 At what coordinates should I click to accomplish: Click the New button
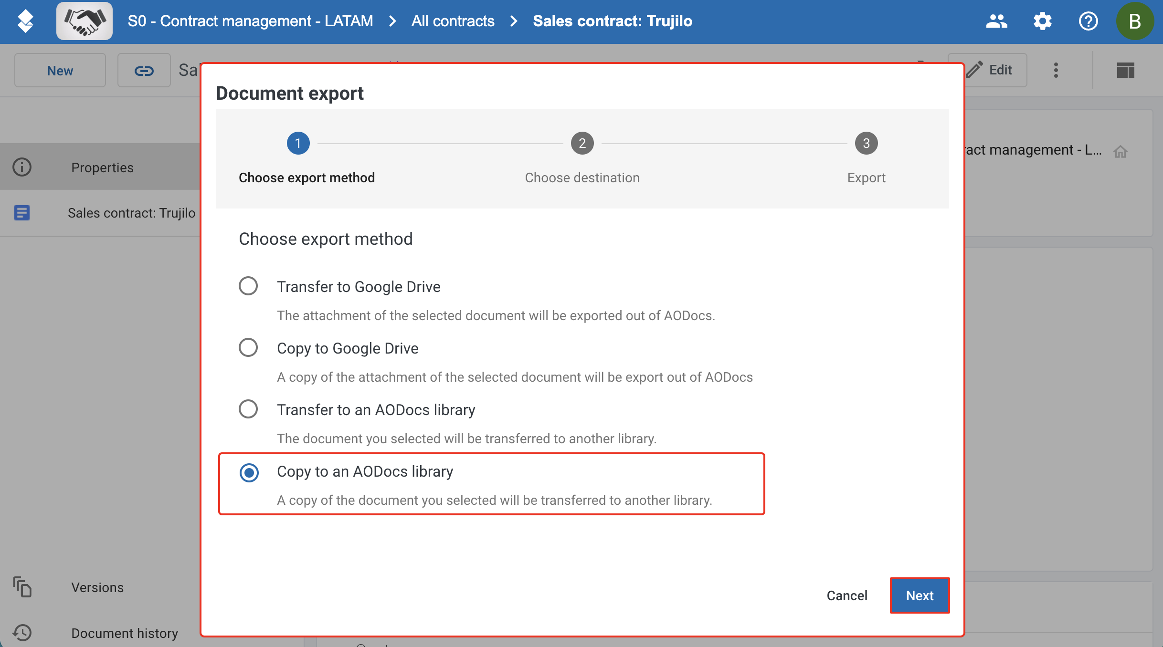(60, 71)
